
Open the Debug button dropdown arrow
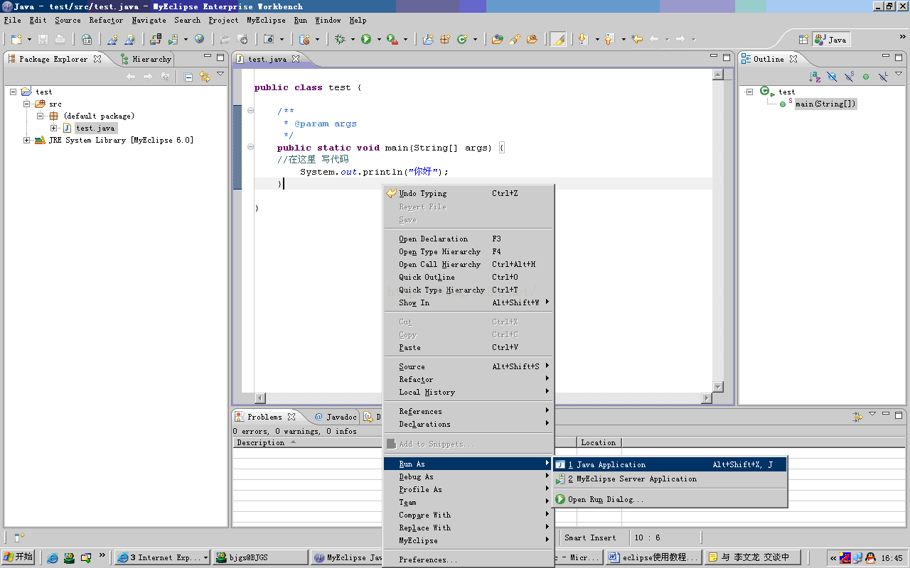point(353,40)
